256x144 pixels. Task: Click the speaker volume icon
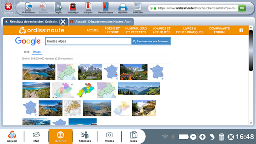coord(173,137)
